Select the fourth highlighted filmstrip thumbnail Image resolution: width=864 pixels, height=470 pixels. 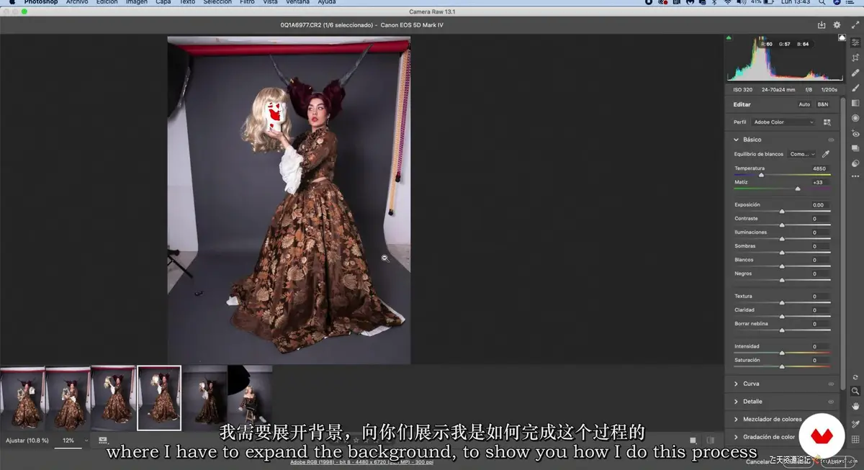tap(159, 398)
